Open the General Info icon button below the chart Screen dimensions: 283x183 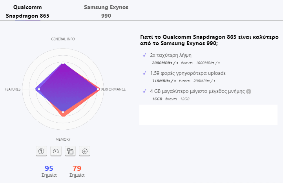pyautogui.click(x=41, y=151)
